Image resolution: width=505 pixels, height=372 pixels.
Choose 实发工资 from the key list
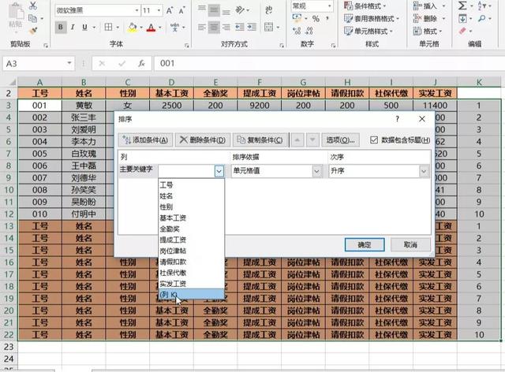click(x=174, y=283)
